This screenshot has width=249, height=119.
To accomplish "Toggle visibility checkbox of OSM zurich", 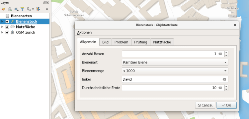I will pos(7,32).
